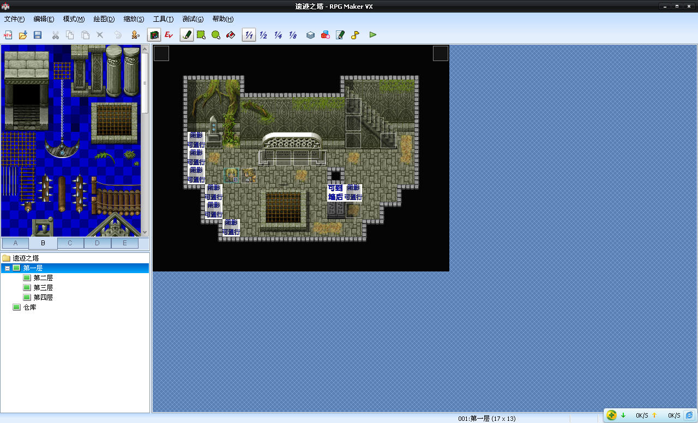Open the Sound Test music note icon

point(355,35)
